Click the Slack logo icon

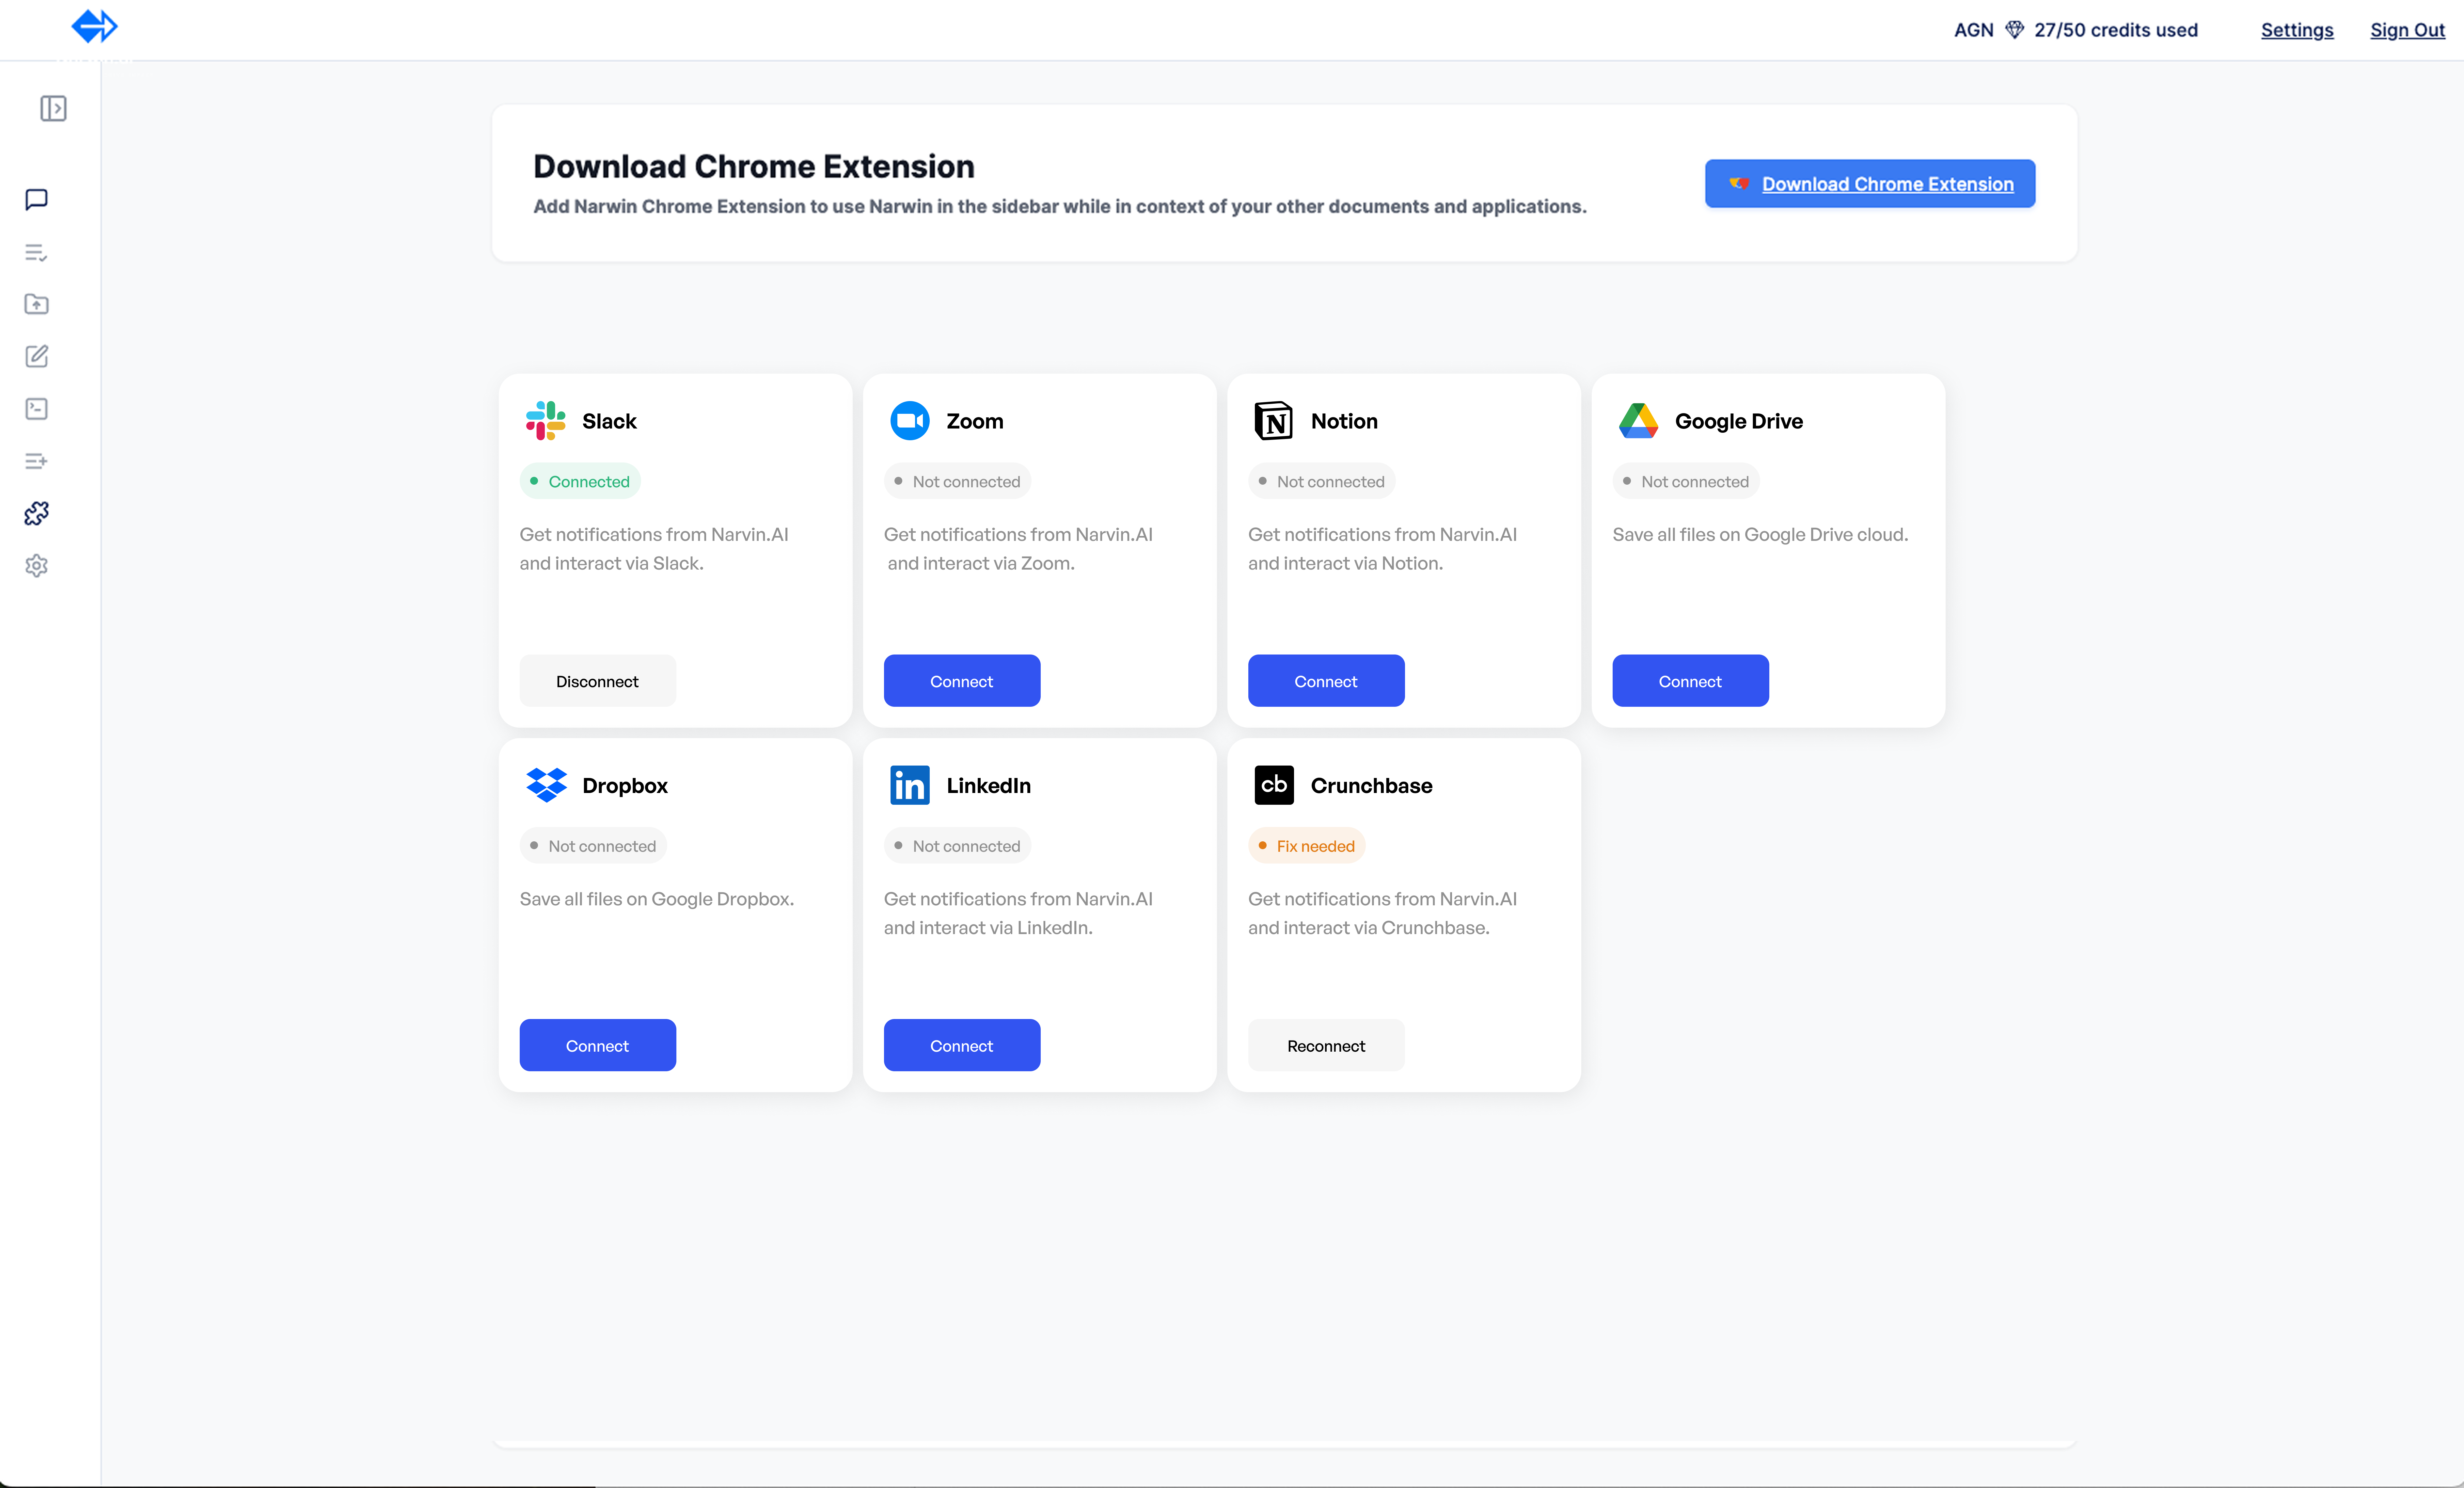(x=546, y=420)
